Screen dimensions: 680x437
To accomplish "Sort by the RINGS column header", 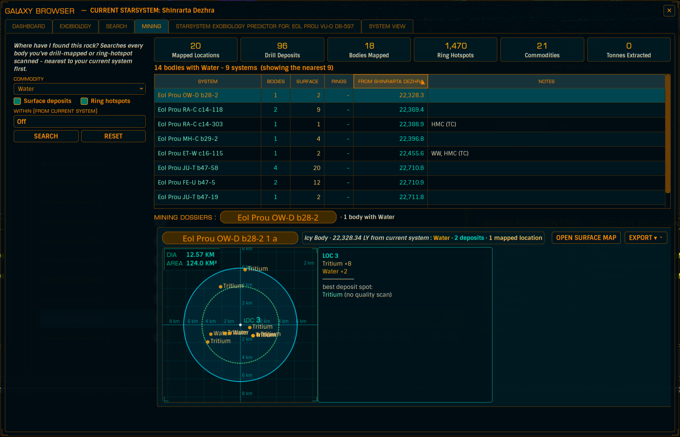I will 339,82.
